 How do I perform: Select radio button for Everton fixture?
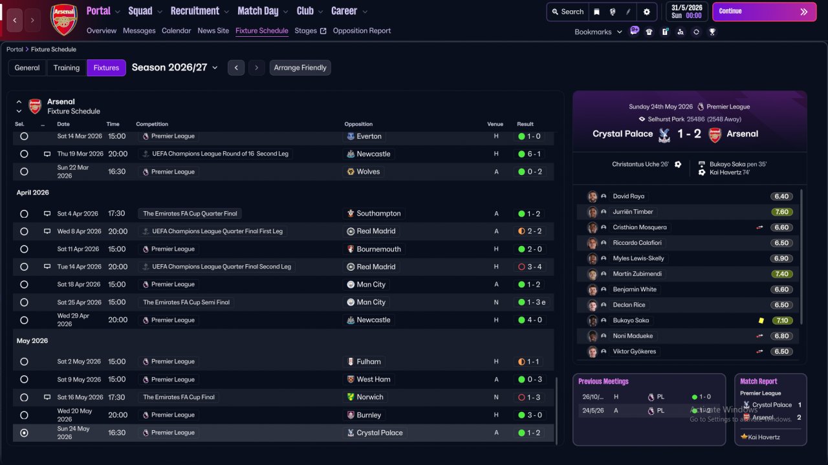coord(24,136)
